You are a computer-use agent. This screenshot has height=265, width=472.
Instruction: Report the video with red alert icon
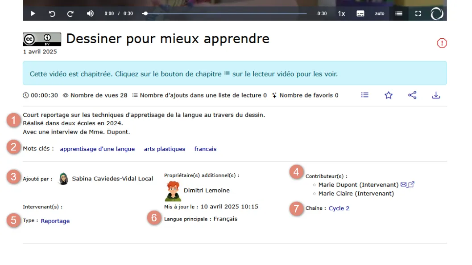[442, 43]
